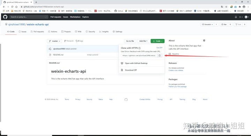
Task: Open a new browser tab with plus
Action: coord(36,2)
